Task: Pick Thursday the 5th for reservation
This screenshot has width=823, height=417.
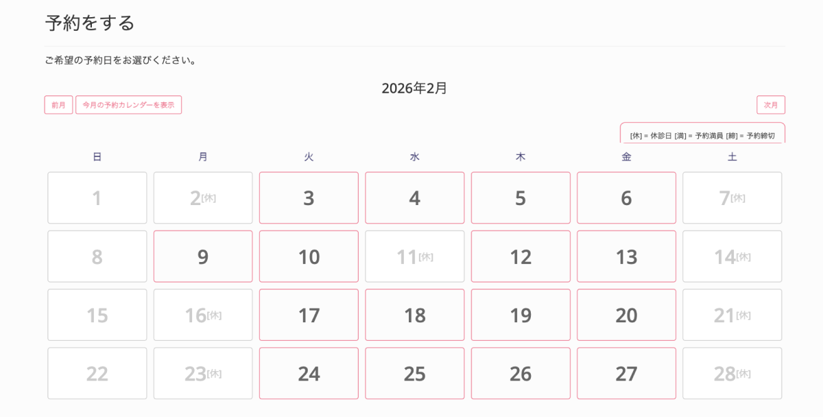Action: click(x=521, y=198)
